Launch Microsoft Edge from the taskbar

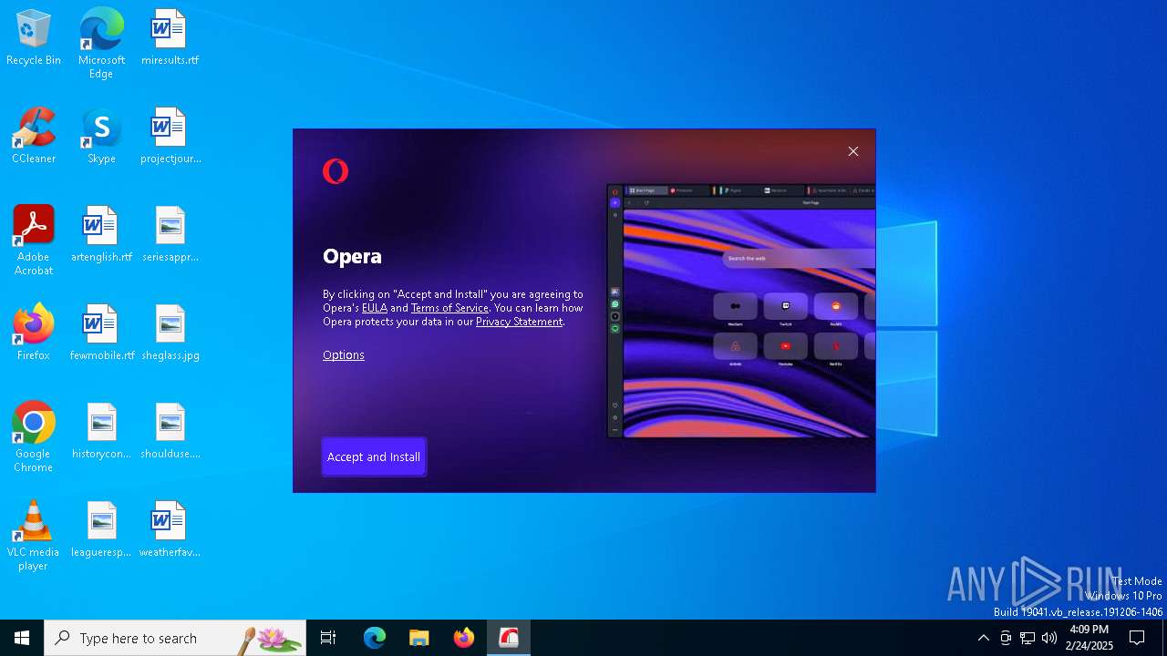coord(375,638)
